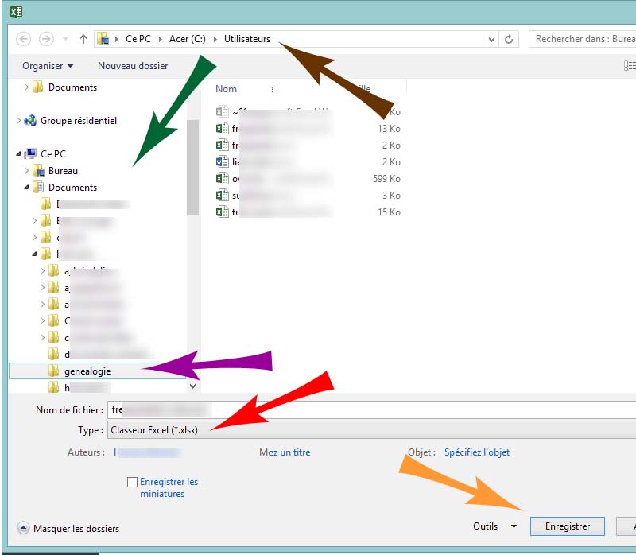Viewport: 636px width, 555px height.
Task: Refresh the current folder view
Action: pyautogui.click(x=509, y=39)
